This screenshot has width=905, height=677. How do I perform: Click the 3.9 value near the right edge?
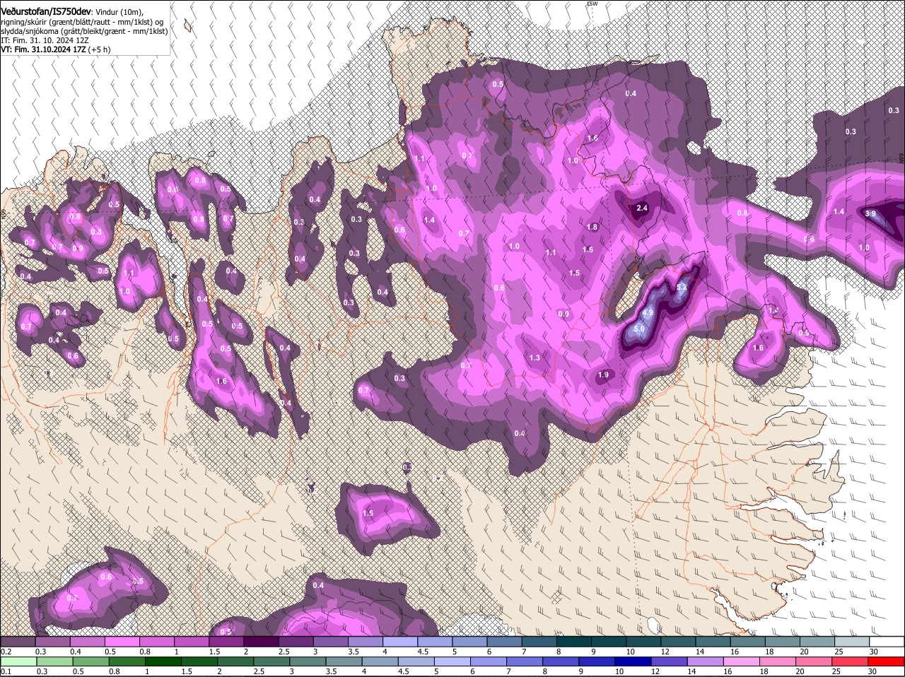click(x=870, y=213)
